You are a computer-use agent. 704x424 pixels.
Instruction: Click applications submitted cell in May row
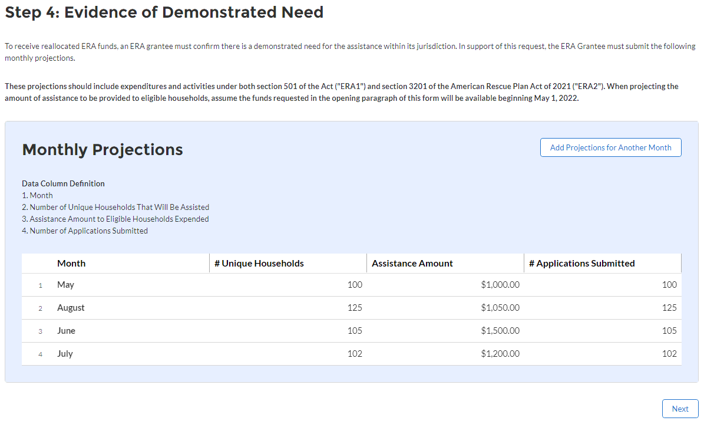(669, 285)
